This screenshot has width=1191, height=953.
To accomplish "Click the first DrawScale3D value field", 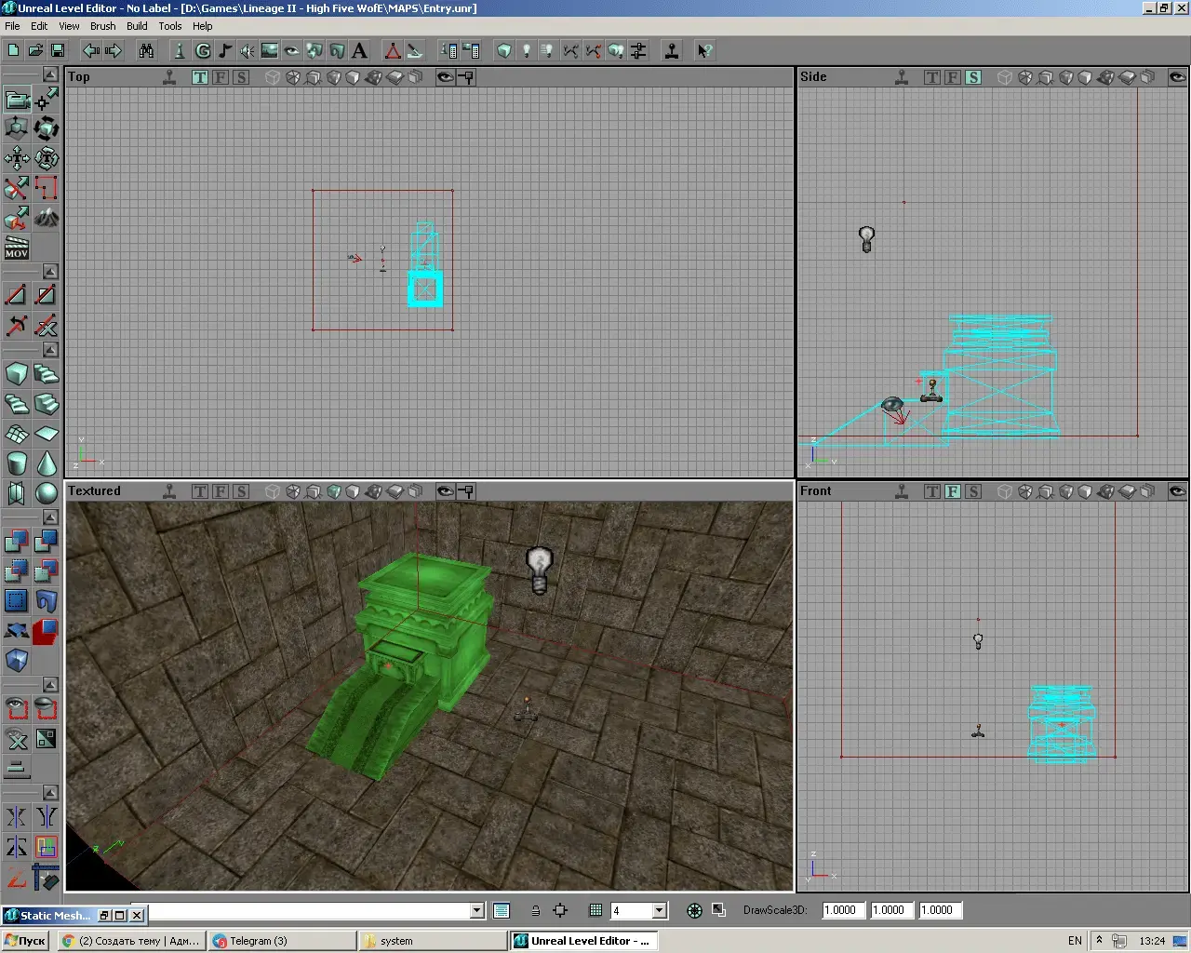I will pos(844,911).
